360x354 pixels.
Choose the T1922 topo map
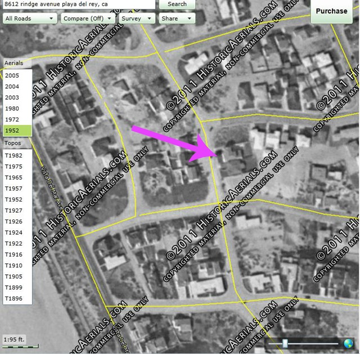pos(17,244)
